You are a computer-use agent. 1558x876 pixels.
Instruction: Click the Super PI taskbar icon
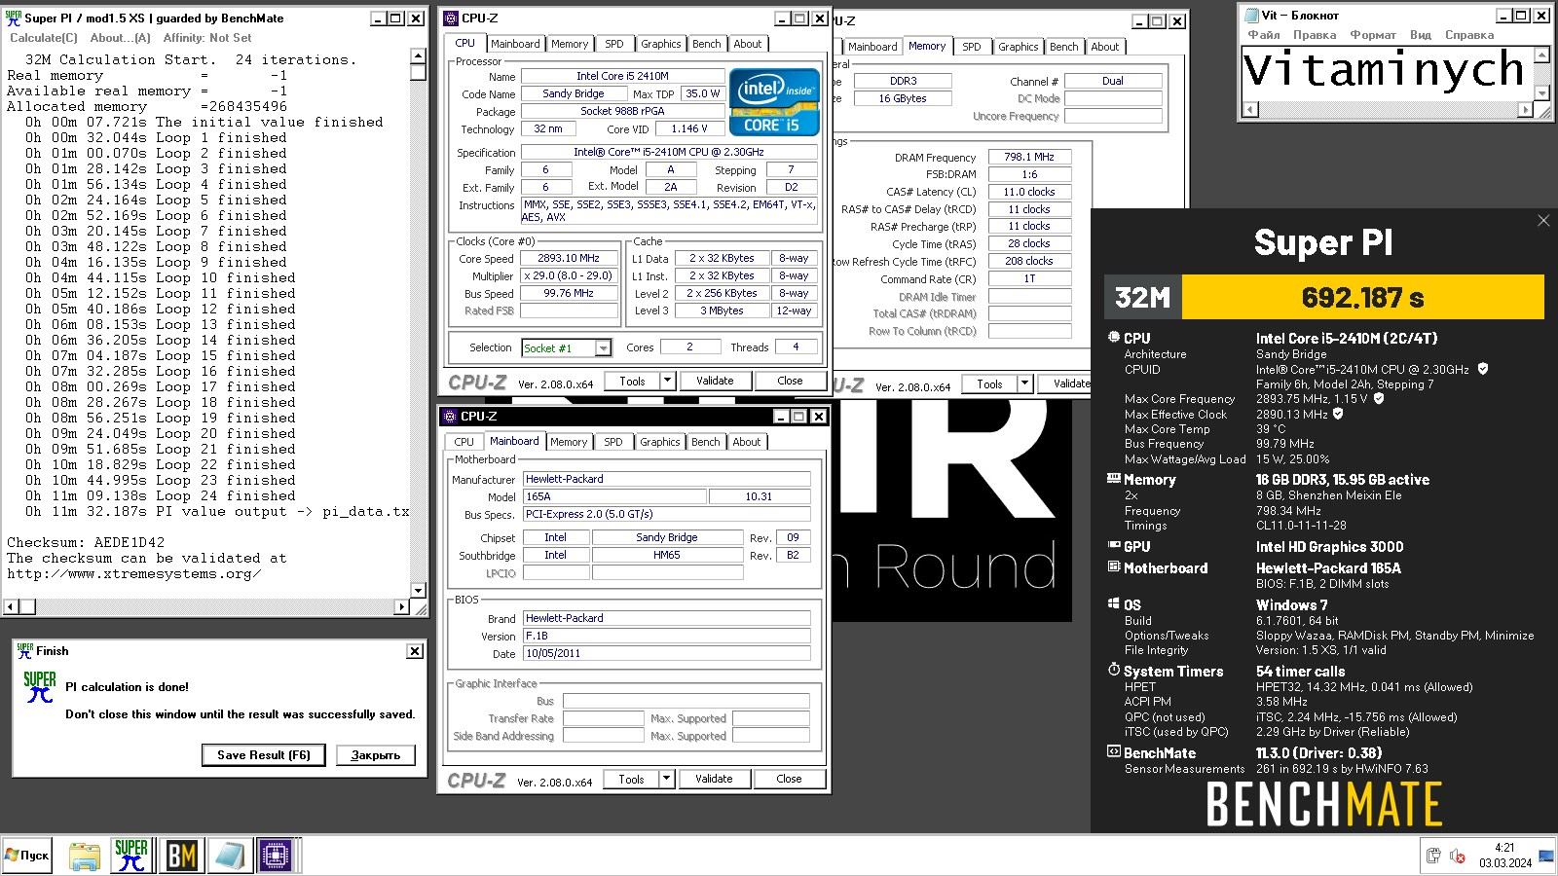click(x=131, y=856)
